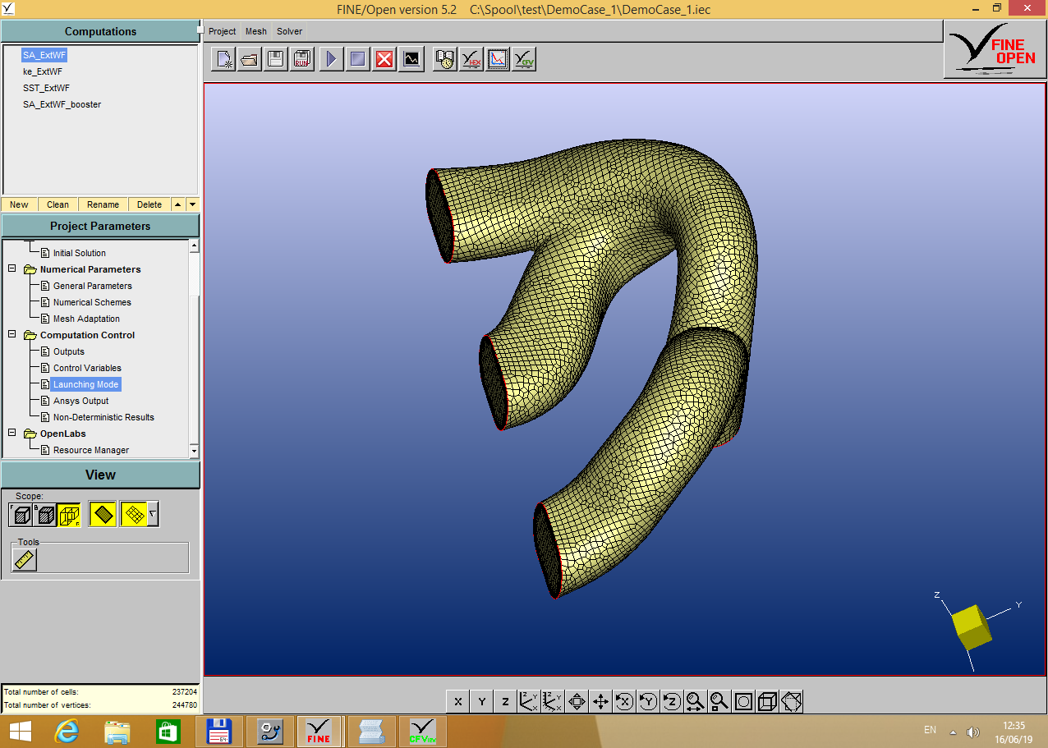Click the Rename computation button
The height and width of the screenshot is (748, 1048).
(103, 204)
